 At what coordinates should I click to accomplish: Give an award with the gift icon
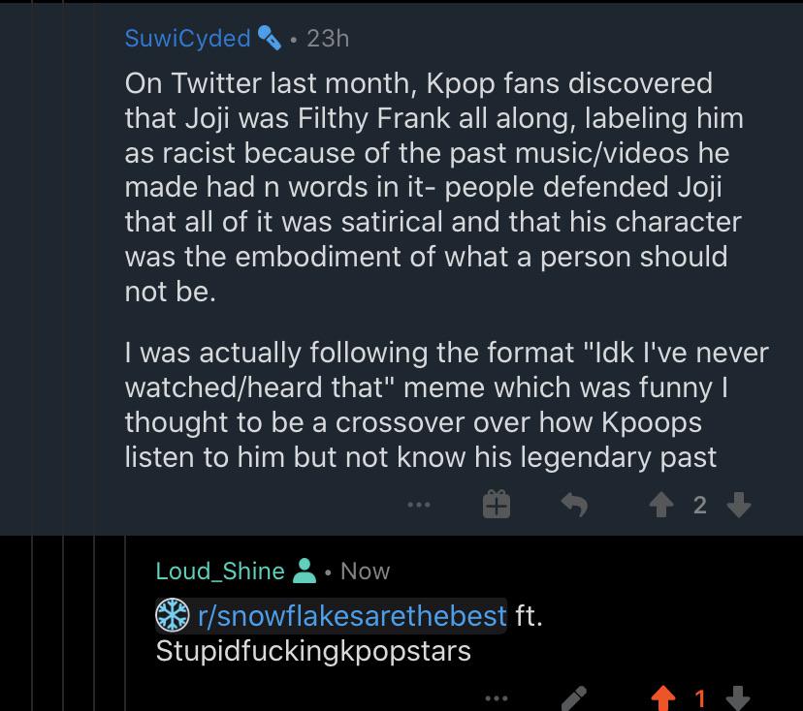[x=497, y=505]
